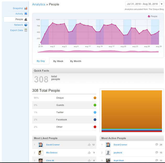
Task: Open Arpit Shah's profile link
Action: pyautogui.click(x=119, y=160)
